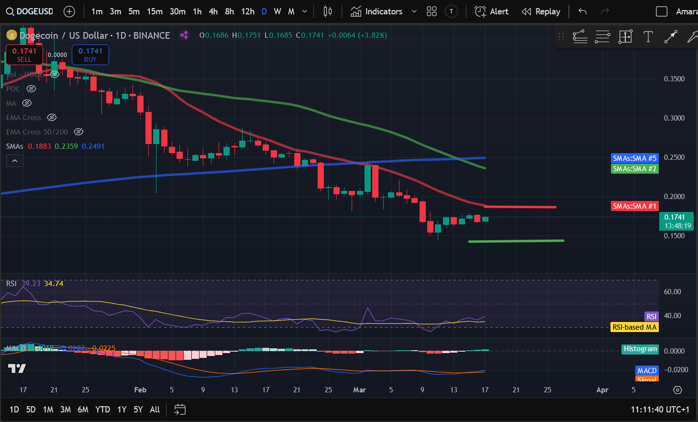Switch to the 15m timeframe
This screenshot has width=698, height=422.
(155, 11)
